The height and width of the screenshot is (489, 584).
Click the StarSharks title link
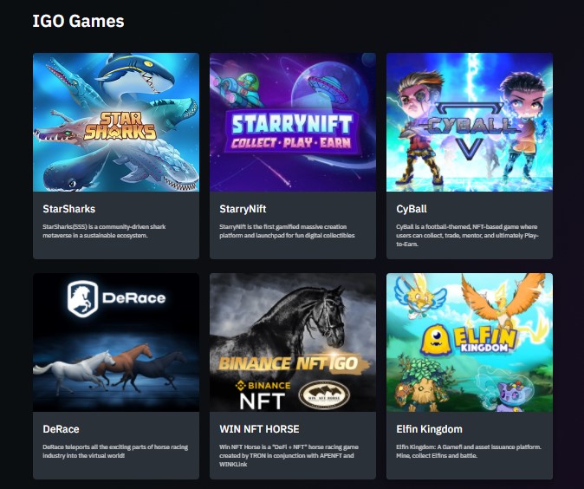click(x=69, y=209)
